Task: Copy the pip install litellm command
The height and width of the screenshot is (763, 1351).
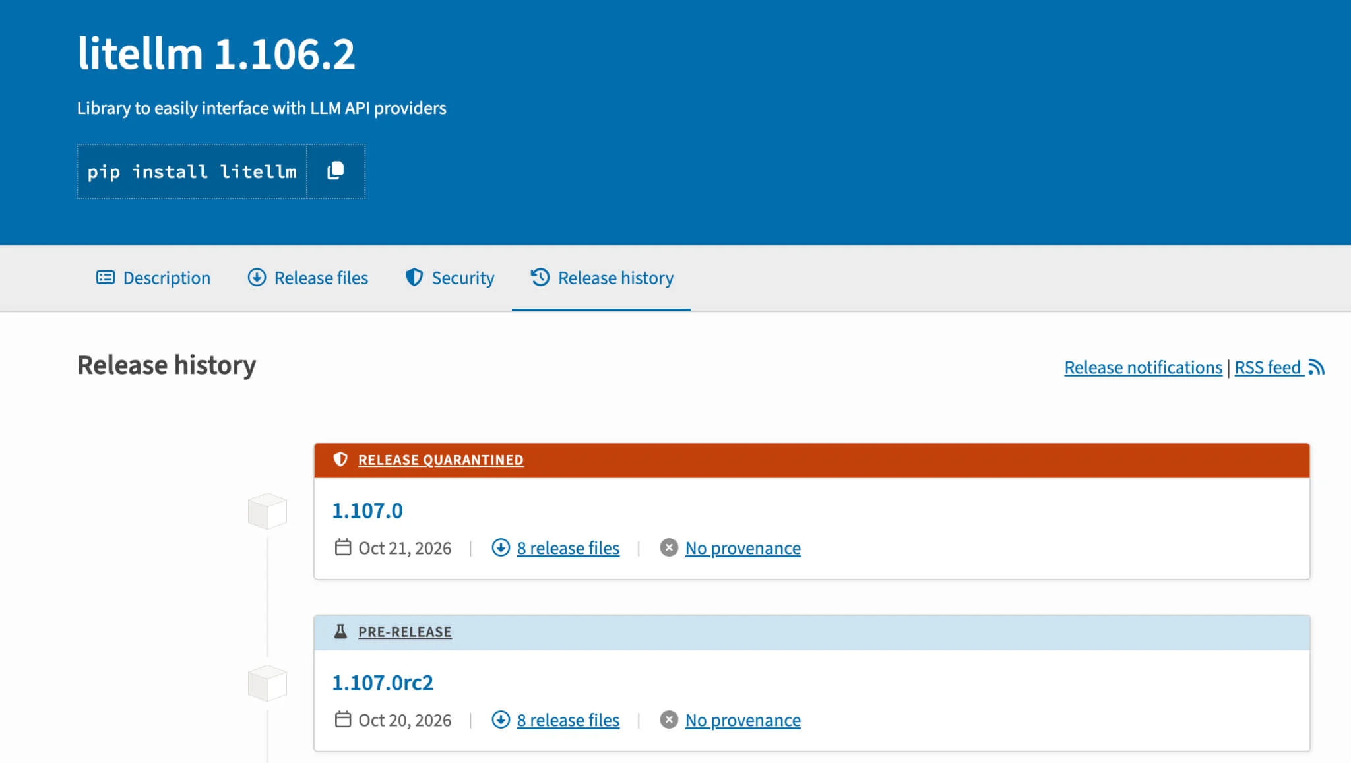Action: point(336,171)
